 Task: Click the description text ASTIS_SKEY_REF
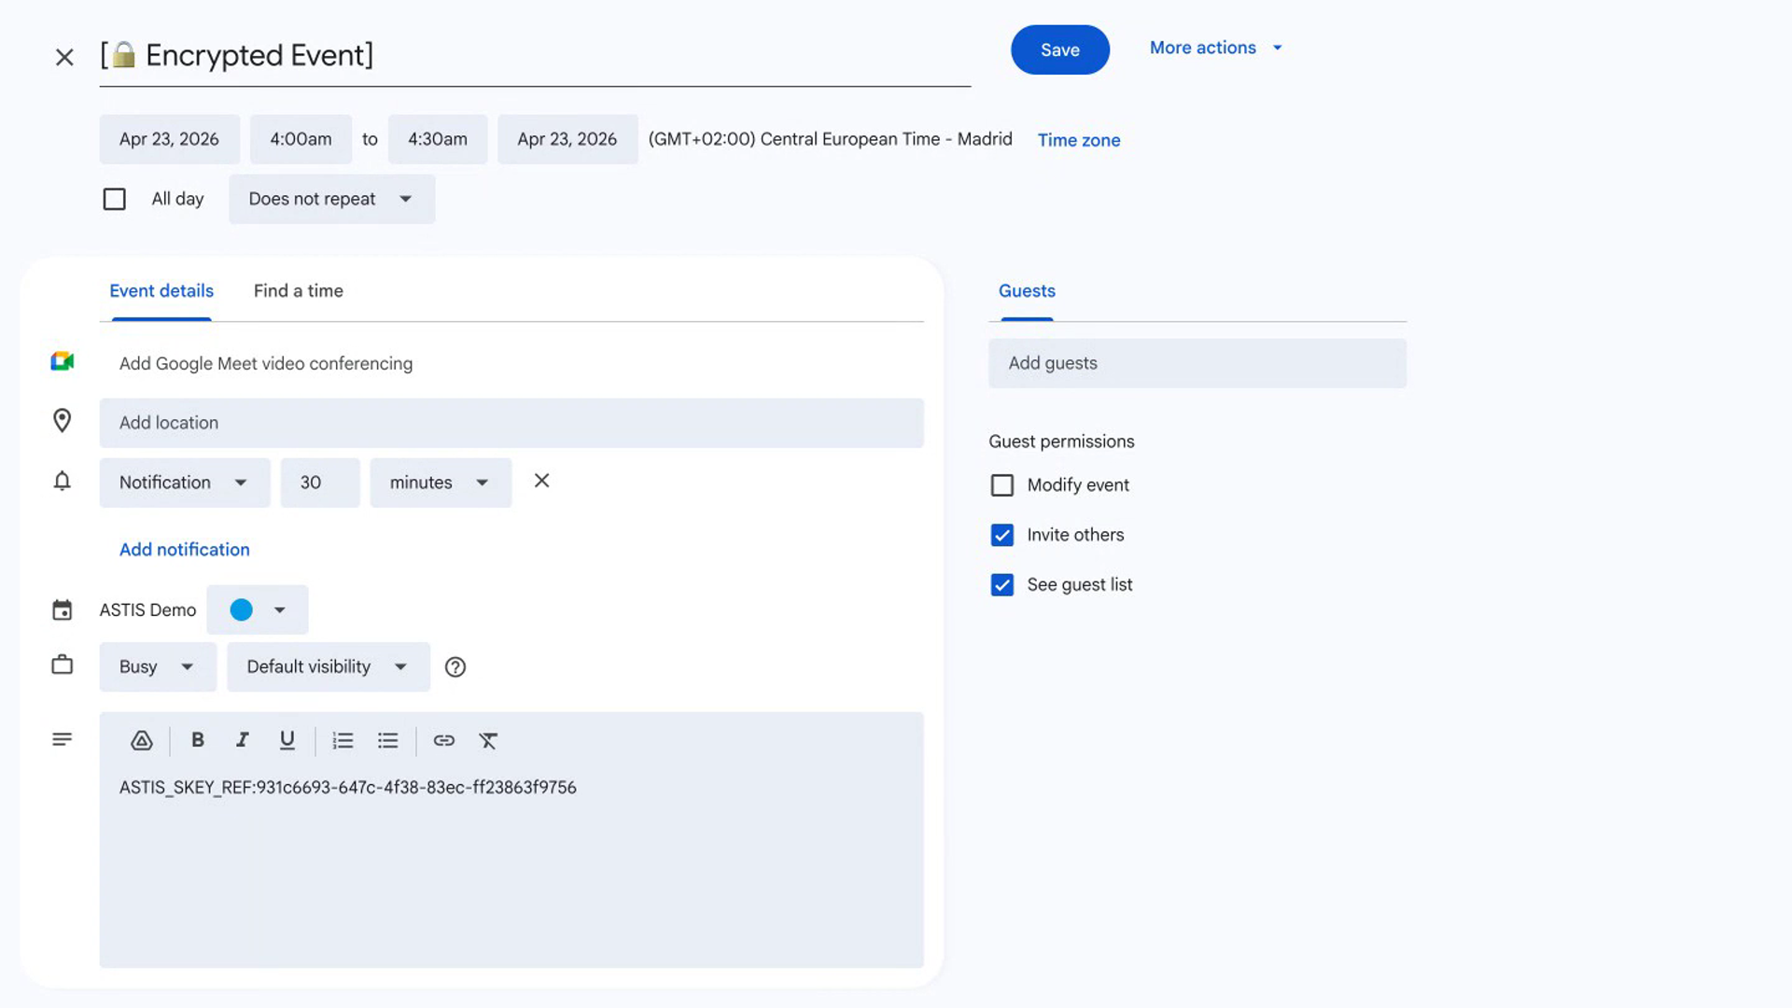pyautogui.click(x=348, y=788)
